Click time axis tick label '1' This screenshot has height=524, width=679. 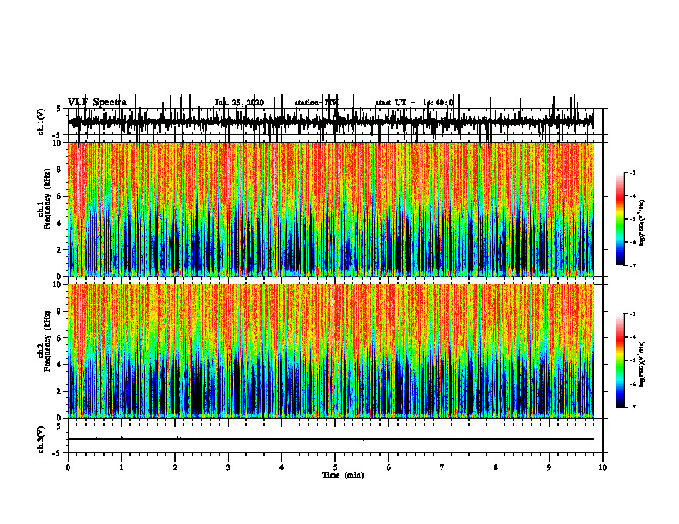[121, 467]
